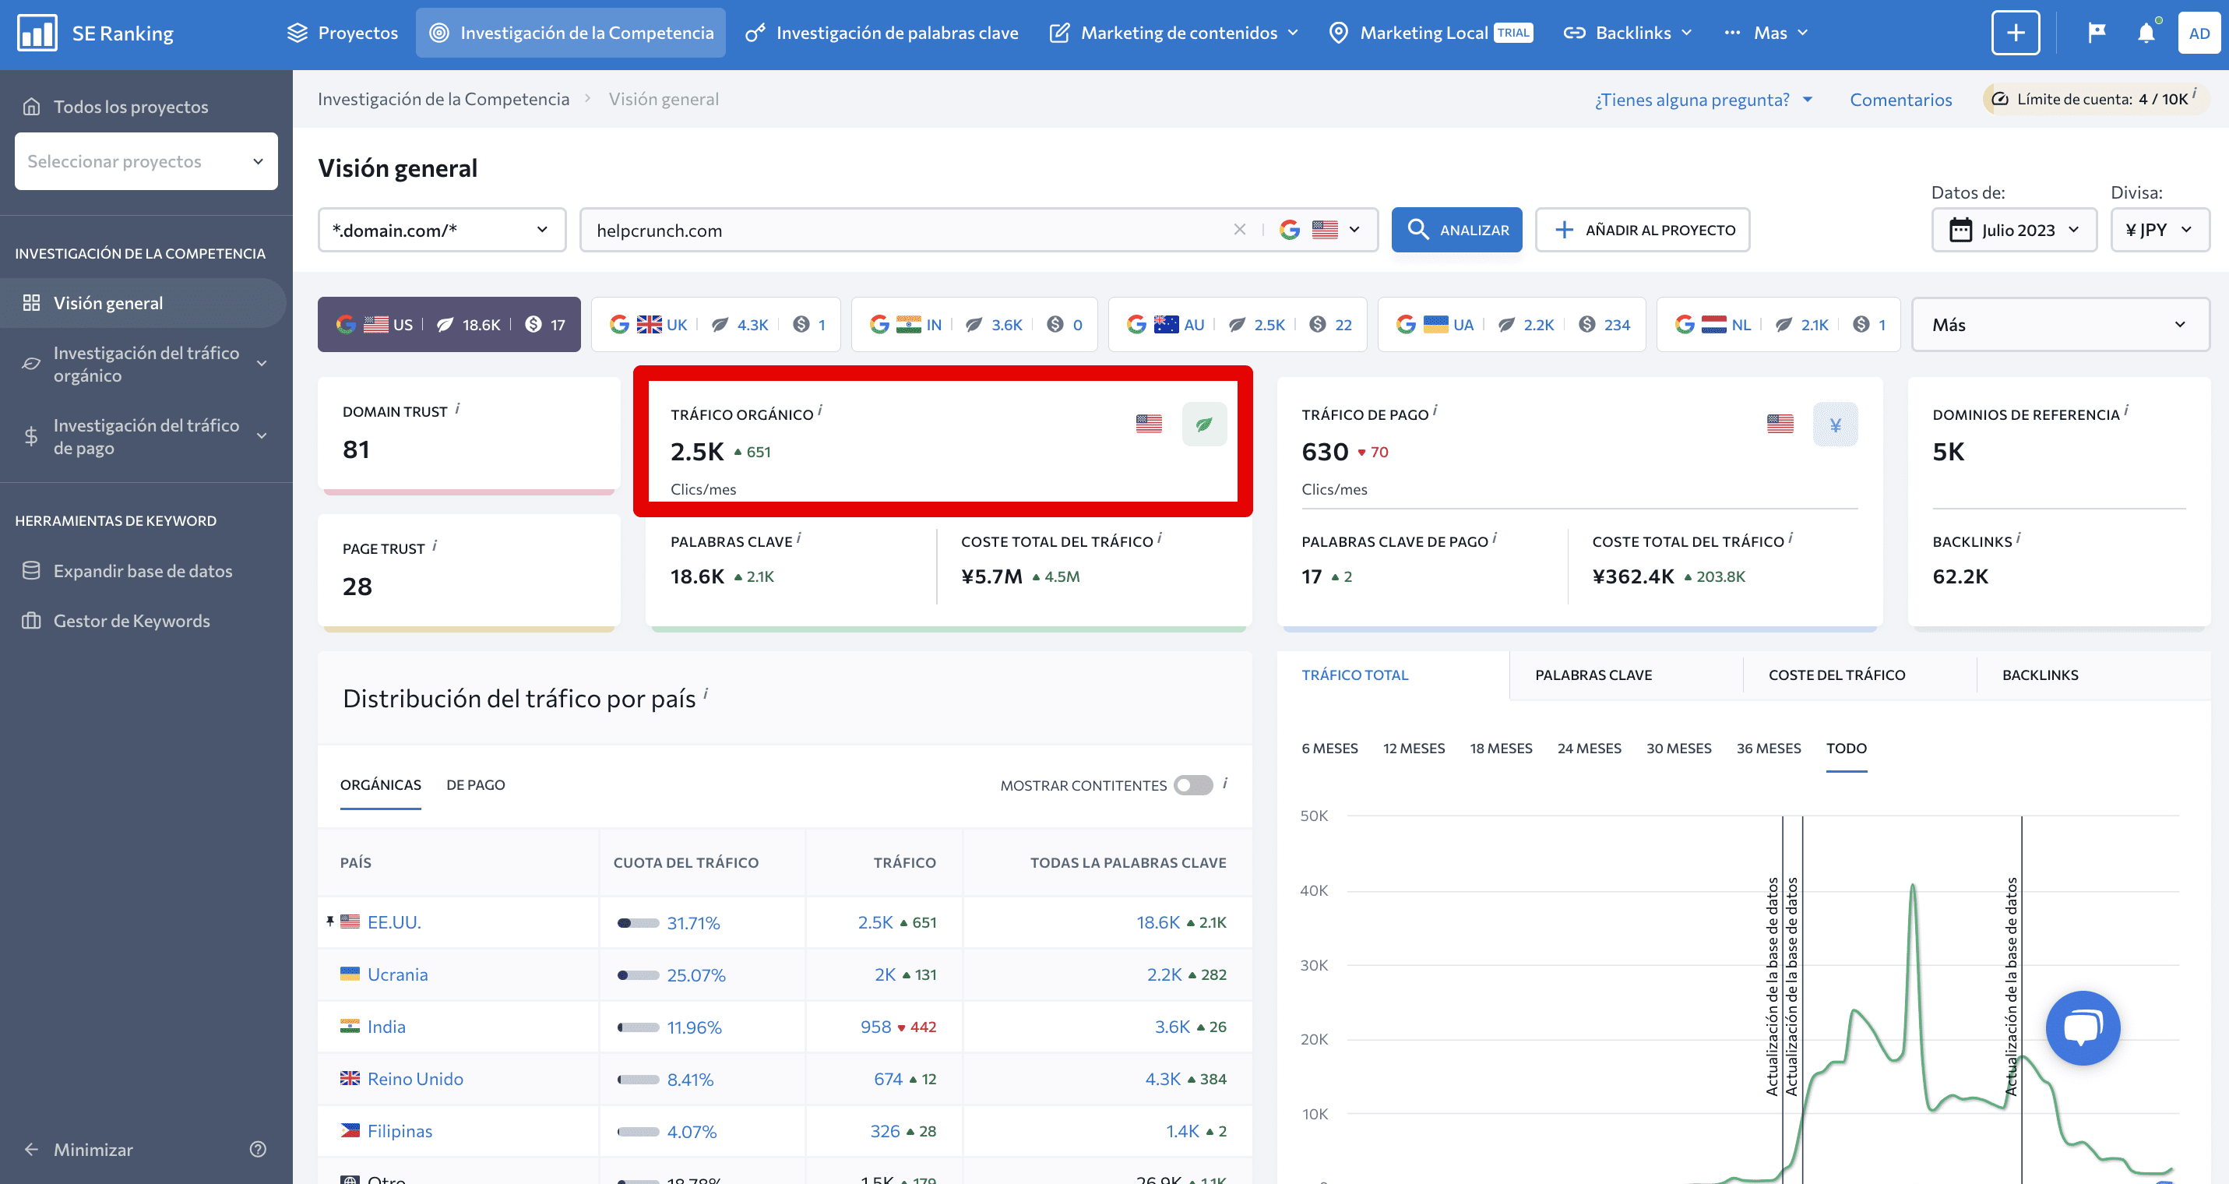
Task: Select the AU Google region chip
Action: coord(1238,325)
